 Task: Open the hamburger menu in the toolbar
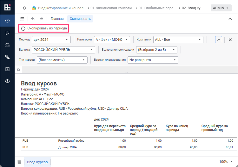(x=22, y=19)
